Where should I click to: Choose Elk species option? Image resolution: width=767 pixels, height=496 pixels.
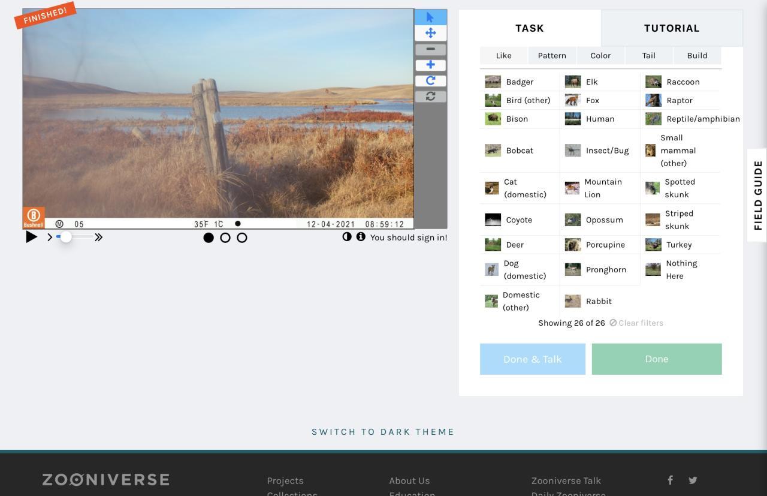coord(600,82)
